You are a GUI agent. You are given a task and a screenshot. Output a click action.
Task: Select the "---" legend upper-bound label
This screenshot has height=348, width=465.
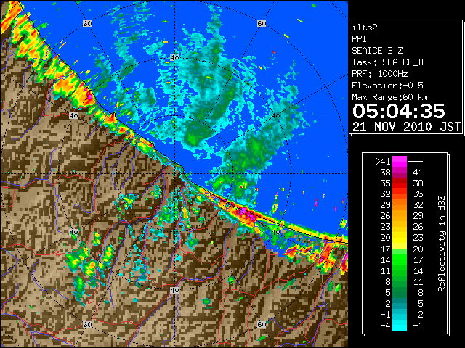coord(416,161)
